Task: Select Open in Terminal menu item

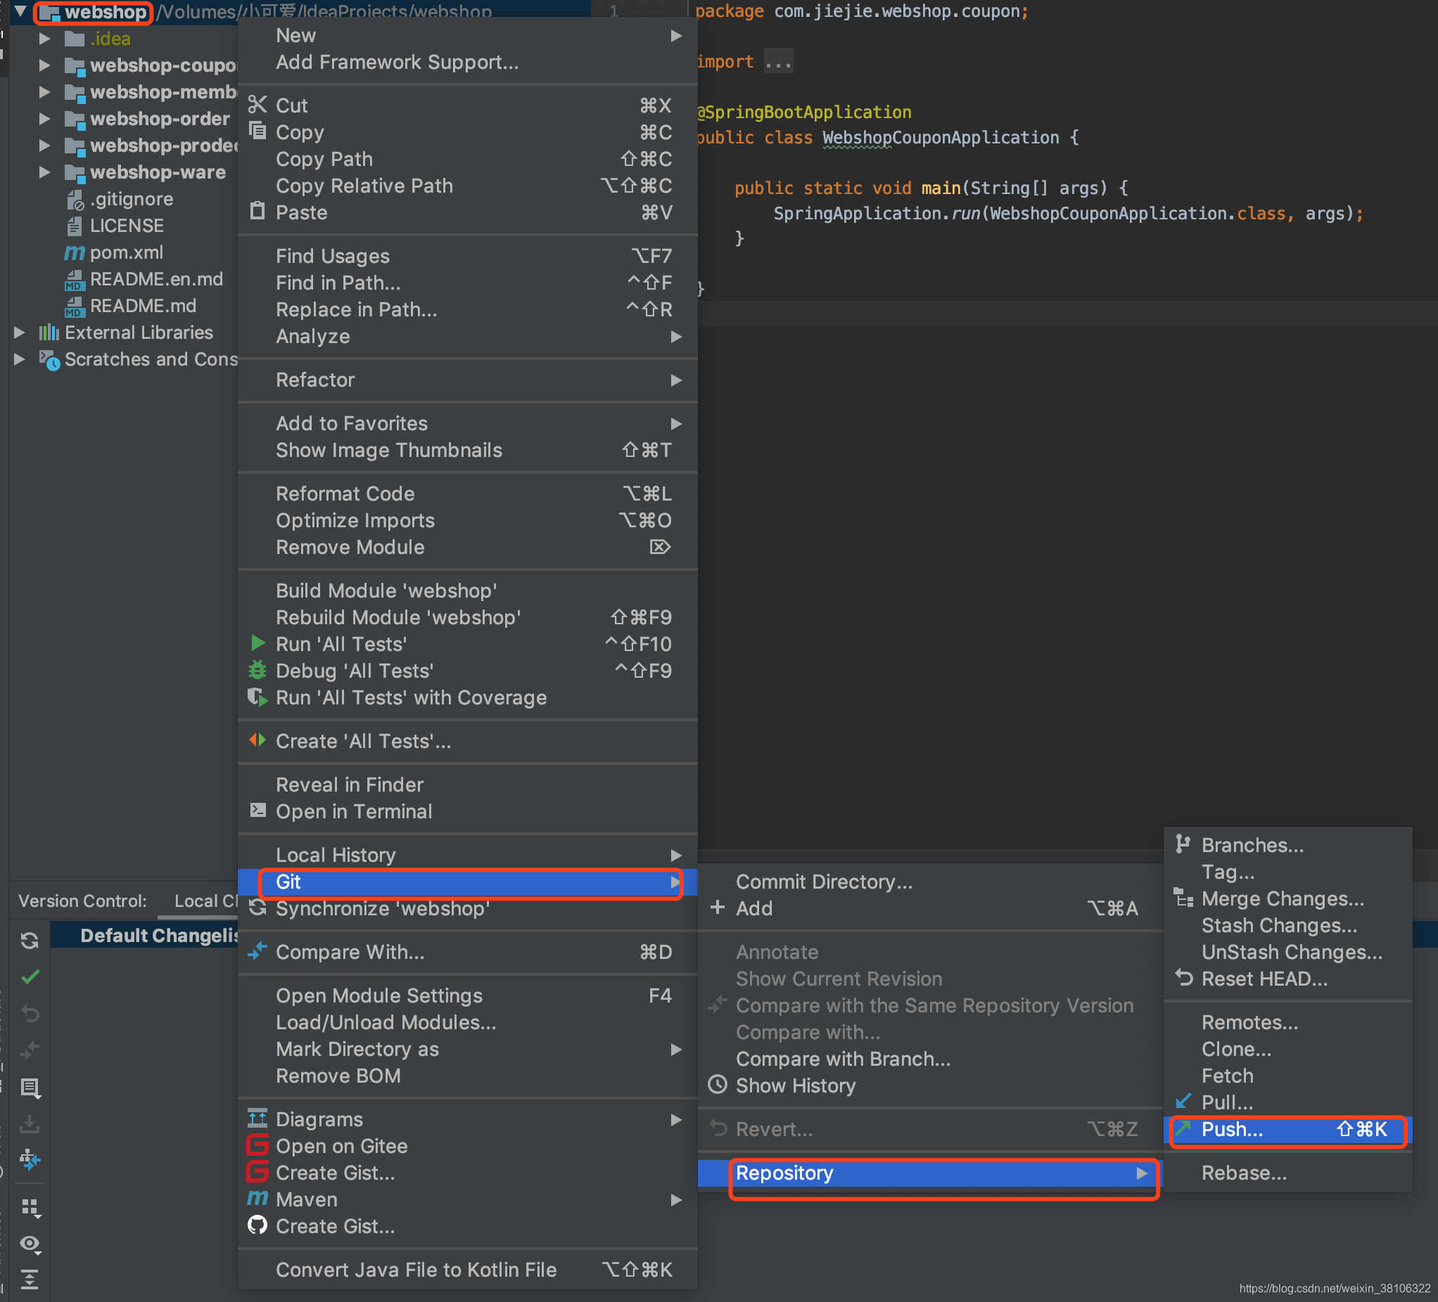Action: click(354, 811)
